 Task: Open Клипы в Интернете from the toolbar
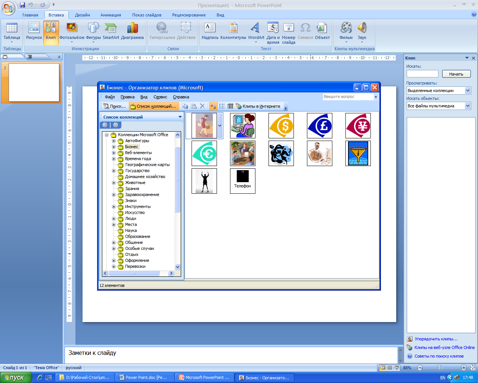tap(258, 106)
